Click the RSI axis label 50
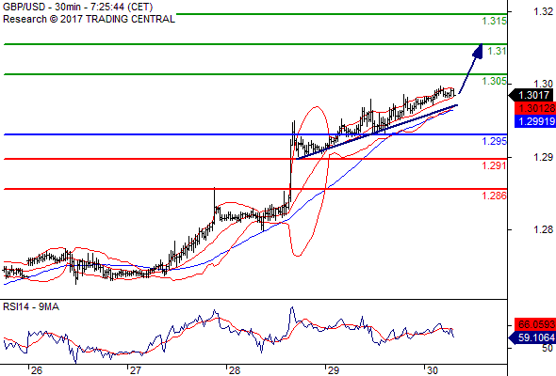This screenshot has height=376, width=556. (548, 348)
